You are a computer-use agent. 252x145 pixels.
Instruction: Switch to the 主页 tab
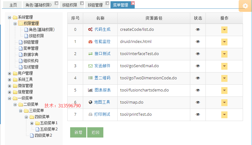13,5
